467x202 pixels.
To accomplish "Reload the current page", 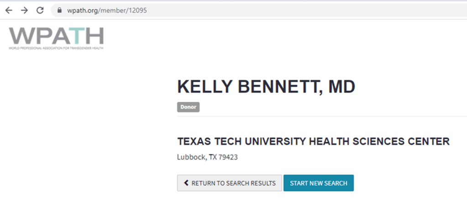I will (40, 10).
